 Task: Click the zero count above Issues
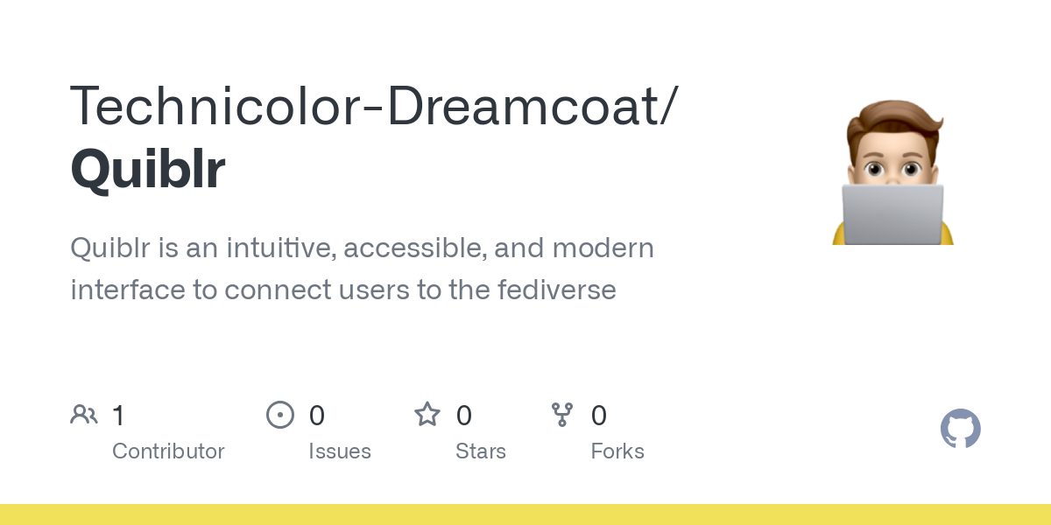pos(316,416)
